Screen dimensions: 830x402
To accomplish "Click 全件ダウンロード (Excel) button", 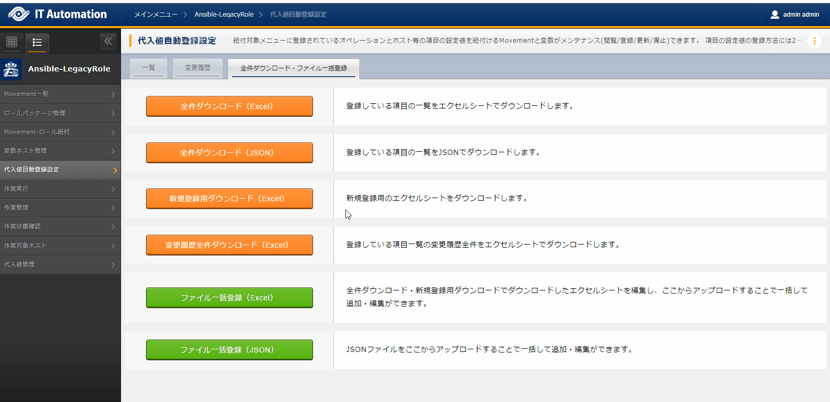I will coord(229,106).
